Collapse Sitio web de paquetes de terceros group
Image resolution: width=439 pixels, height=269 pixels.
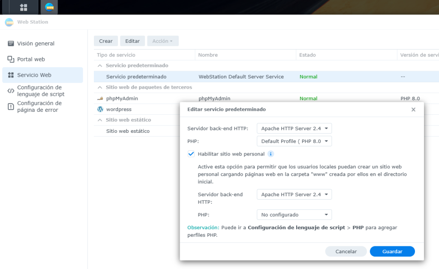[100, 87]
